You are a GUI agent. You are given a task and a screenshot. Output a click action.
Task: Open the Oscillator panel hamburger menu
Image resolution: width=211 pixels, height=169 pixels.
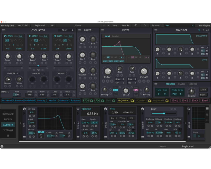4,30
